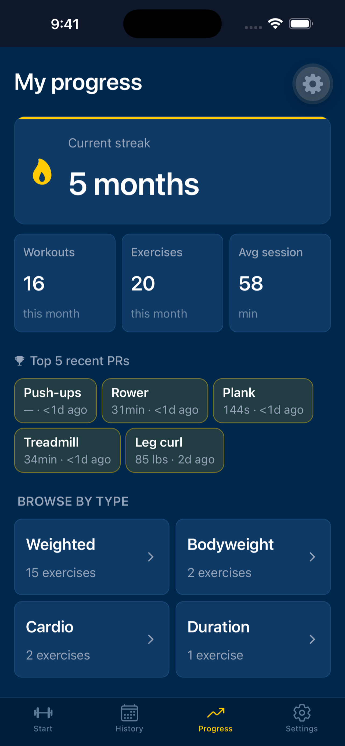
Task: View the Leg curl 85 lbs PR
Action: click(x=175, y=450)
